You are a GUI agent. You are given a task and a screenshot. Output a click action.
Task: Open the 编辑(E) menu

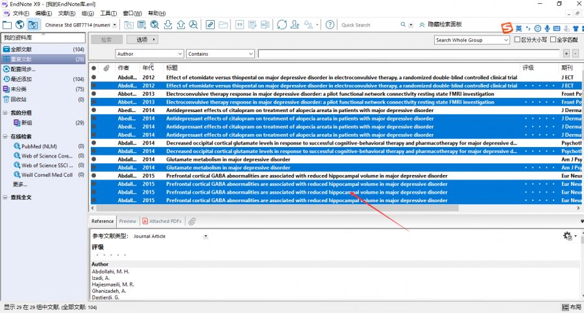43,13
